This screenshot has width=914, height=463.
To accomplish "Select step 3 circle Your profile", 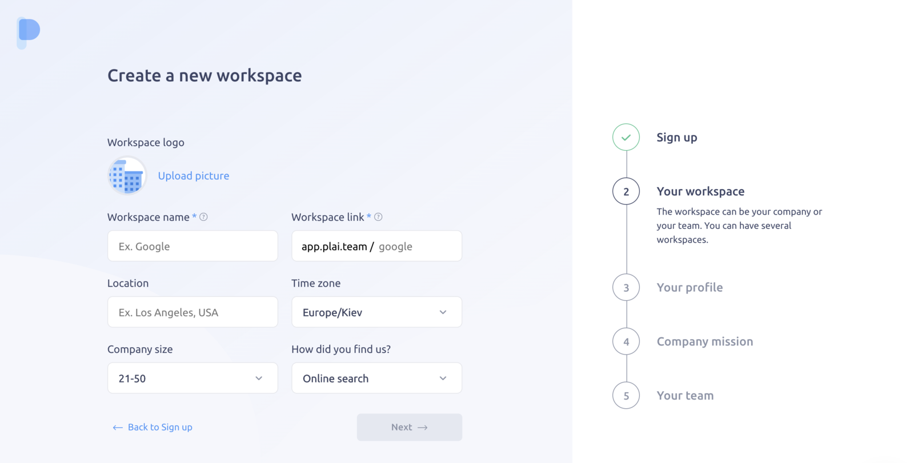I will pyautogui.click(x=626, y=287).
